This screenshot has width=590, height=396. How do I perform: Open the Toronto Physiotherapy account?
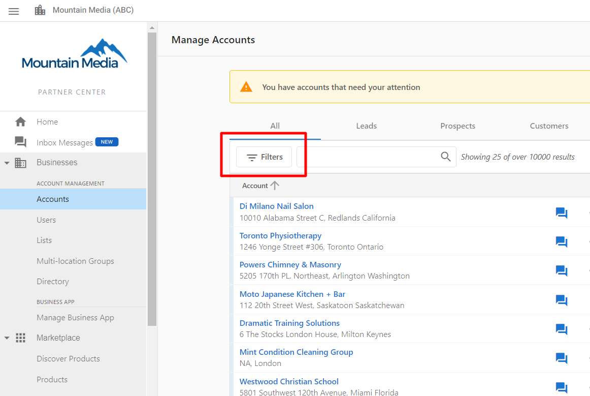click(280, 235)
